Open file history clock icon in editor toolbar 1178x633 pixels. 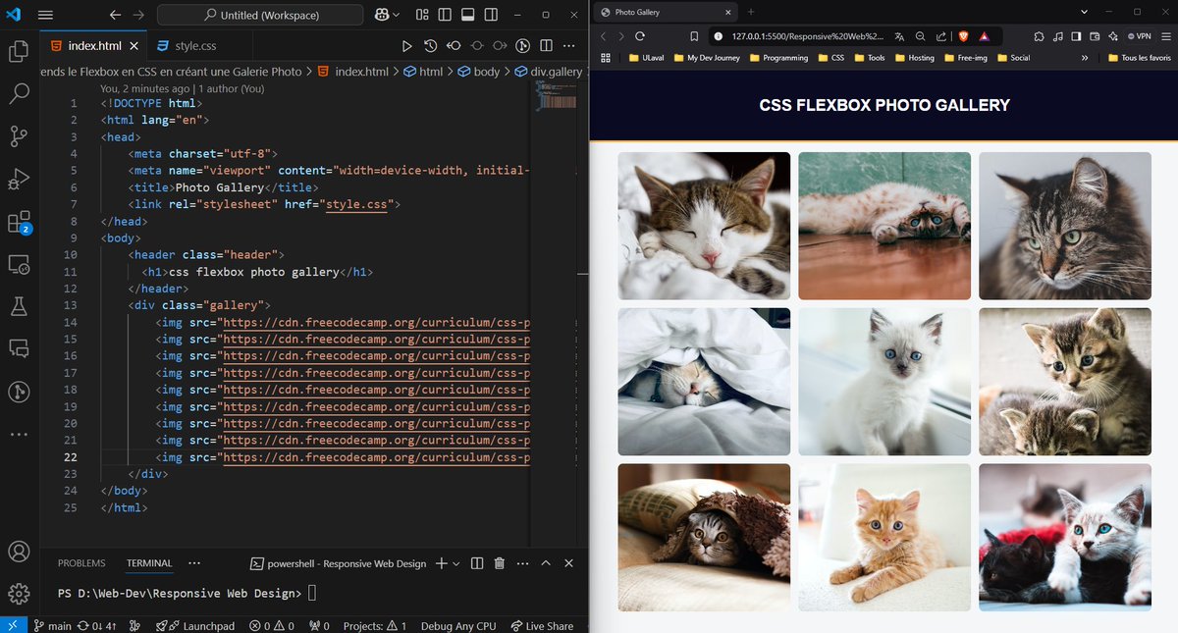click(430, 46)
